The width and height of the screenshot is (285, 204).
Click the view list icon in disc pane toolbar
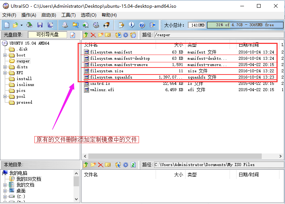133,35
